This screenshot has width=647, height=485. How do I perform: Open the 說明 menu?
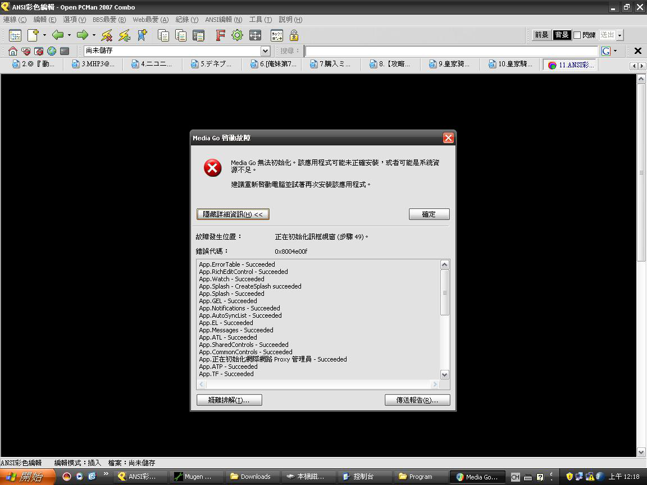pyautogui.click(x=290, y=20)
